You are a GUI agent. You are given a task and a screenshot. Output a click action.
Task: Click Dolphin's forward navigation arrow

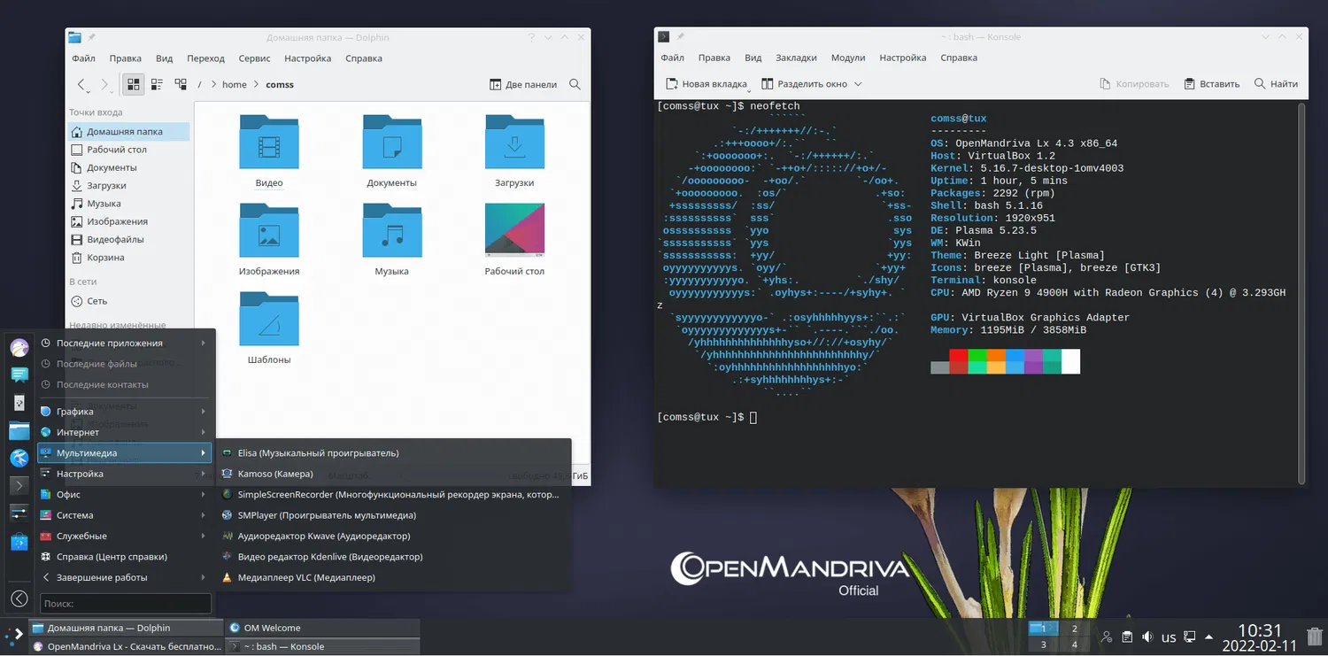tap(104, 85)
